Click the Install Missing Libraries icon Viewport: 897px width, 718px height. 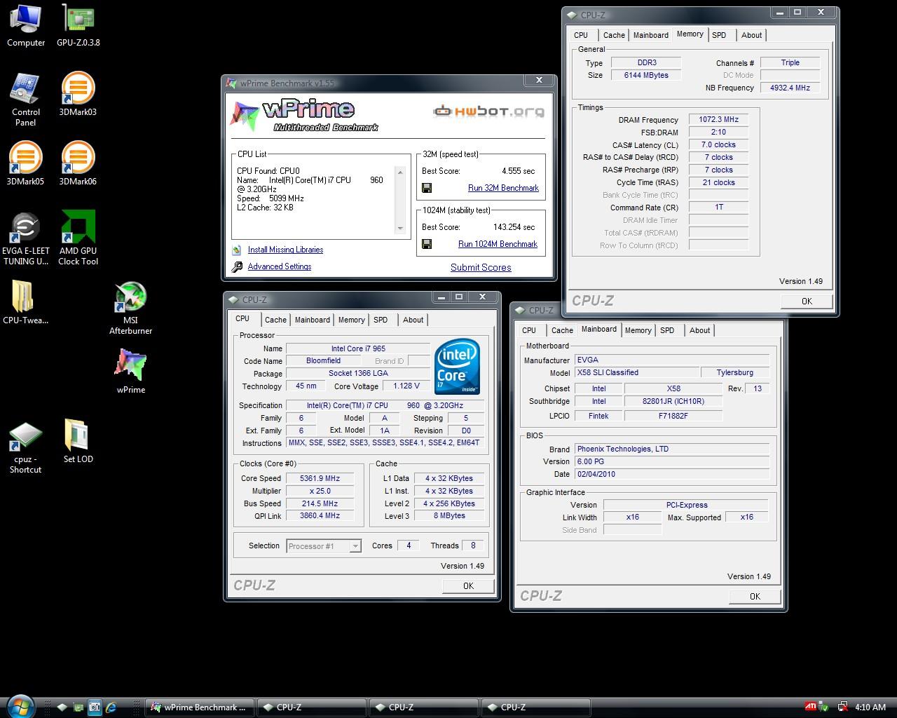237,250
